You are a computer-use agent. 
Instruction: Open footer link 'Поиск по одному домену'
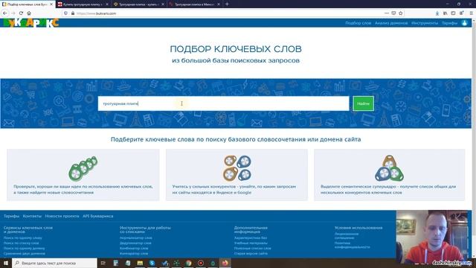[x=24, y=248]
